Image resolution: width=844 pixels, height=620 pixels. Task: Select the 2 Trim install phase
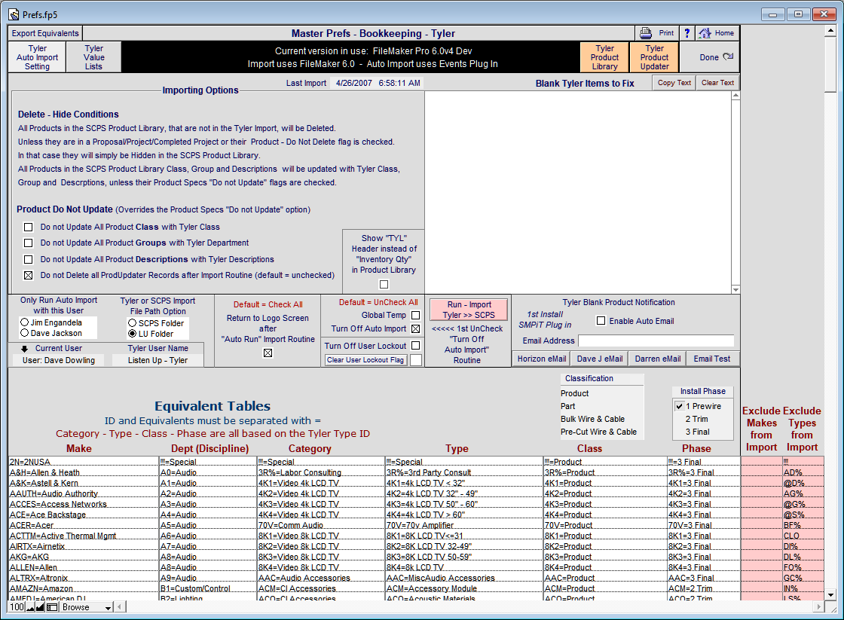pyautogui.click(x=696, y=420)
